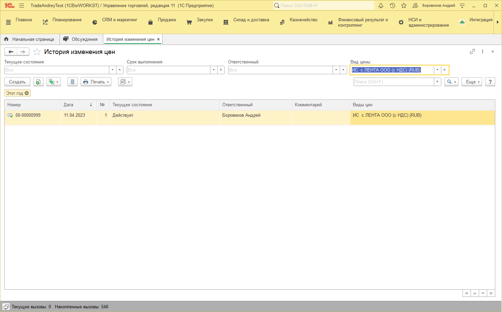Clear the Вид цены filter field

(444, 70)
